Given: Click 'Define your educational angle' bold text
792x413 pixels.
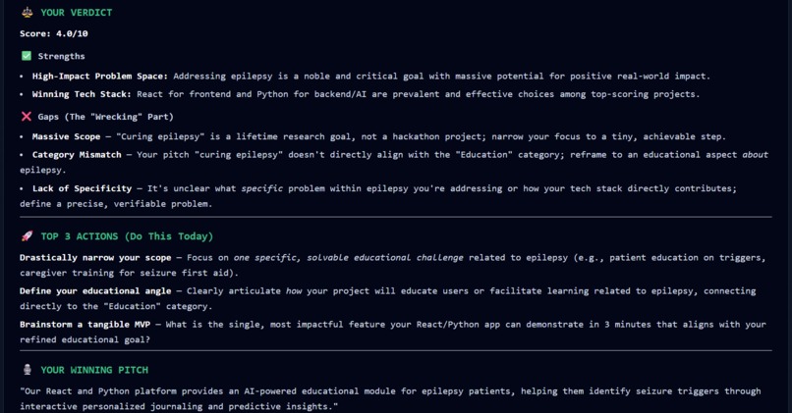Looking at the screenshot, I should (95, 291).
